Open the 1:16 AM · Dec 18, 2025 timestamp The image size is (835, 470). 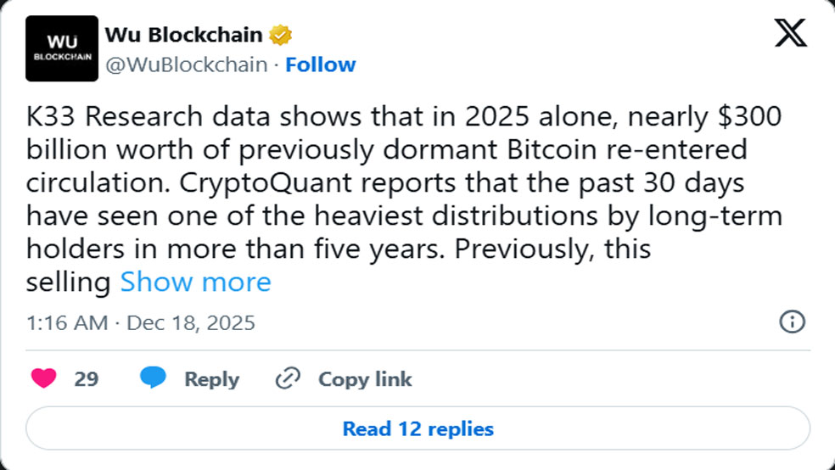point(141,323)
